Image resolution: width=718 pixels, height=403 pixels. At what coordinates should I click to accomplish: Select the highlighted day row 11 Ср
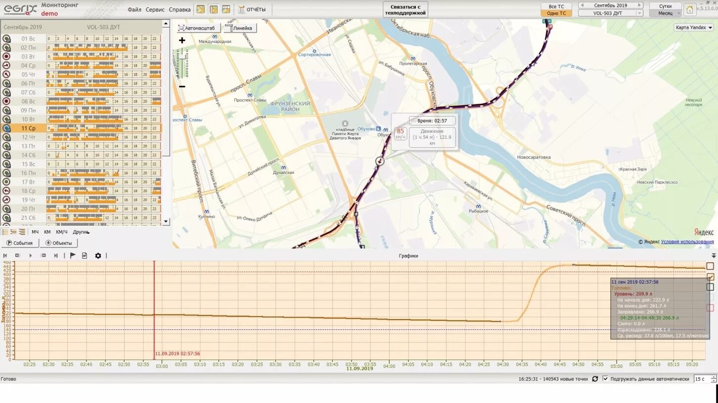tap(81, 128)
